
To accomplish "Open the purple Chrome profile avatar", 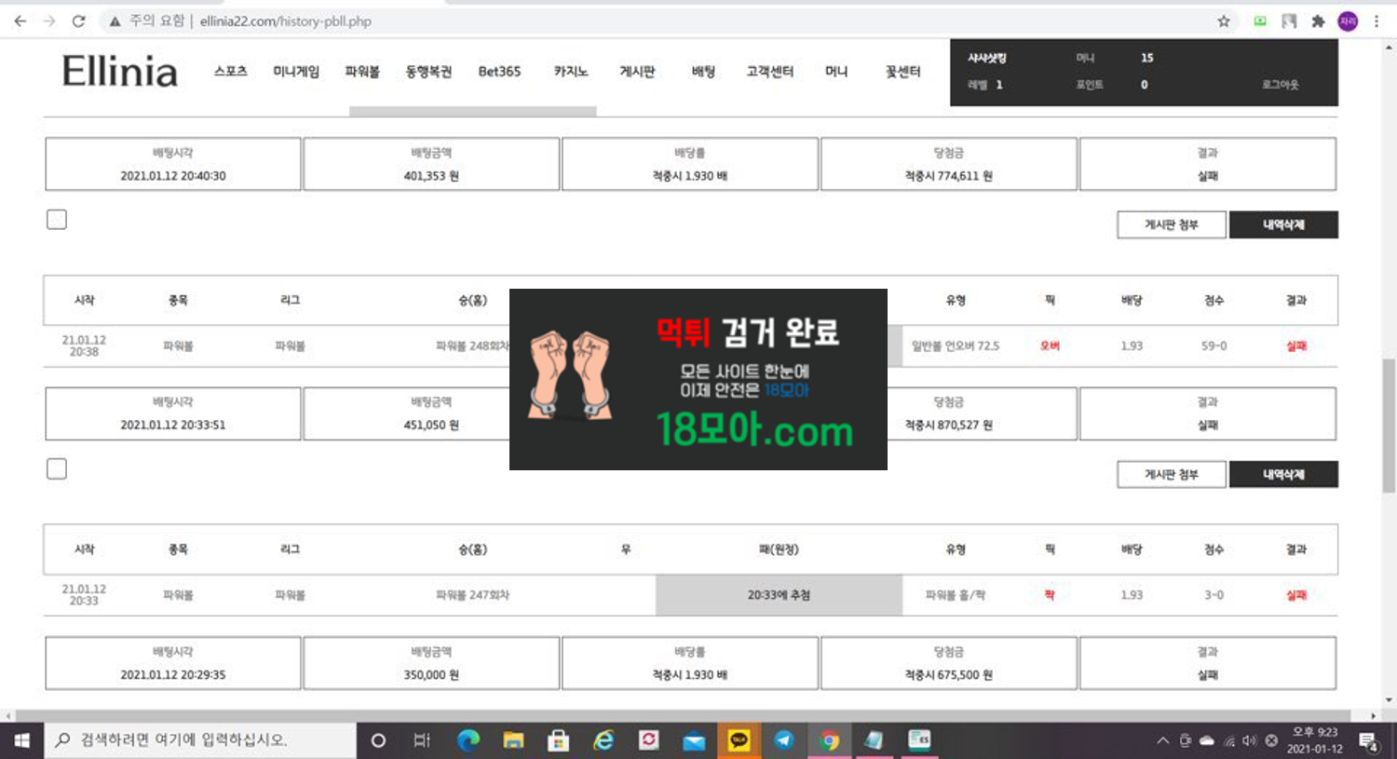I will coord(1348,20).
